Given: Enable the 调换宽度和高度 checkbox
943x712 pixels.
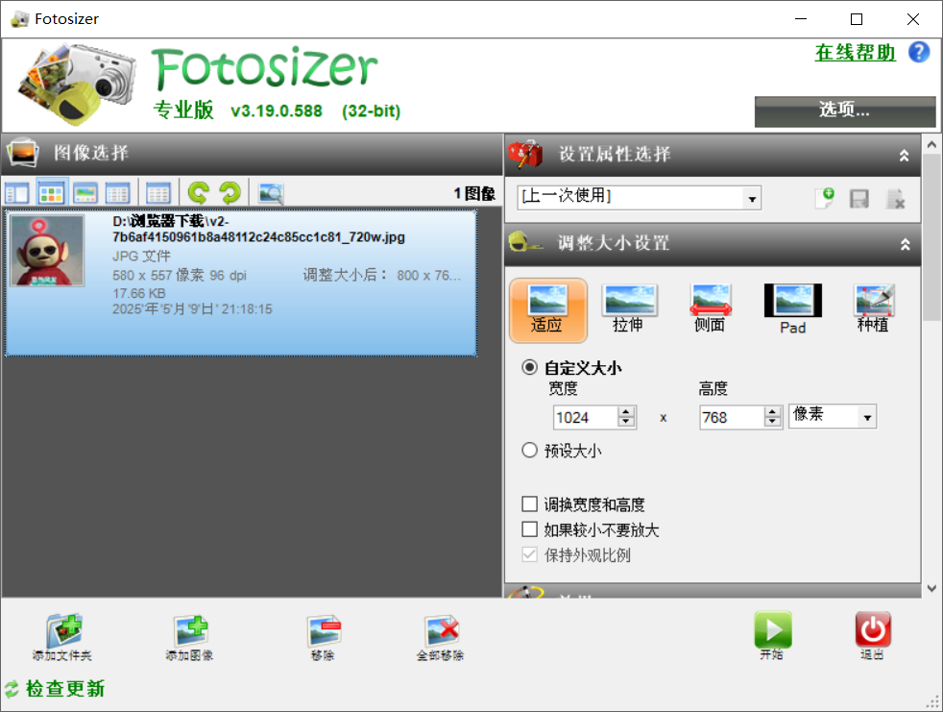Looking at the screenshot, I should [x=529, y=504].
